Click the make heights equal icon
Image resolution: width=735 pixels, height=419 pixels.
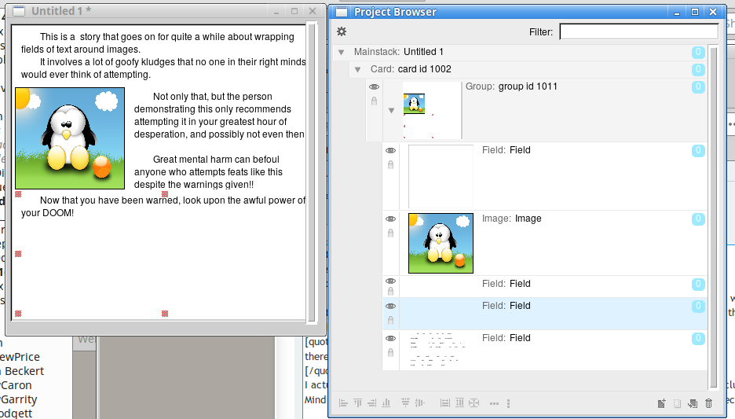tap(460, 403)
